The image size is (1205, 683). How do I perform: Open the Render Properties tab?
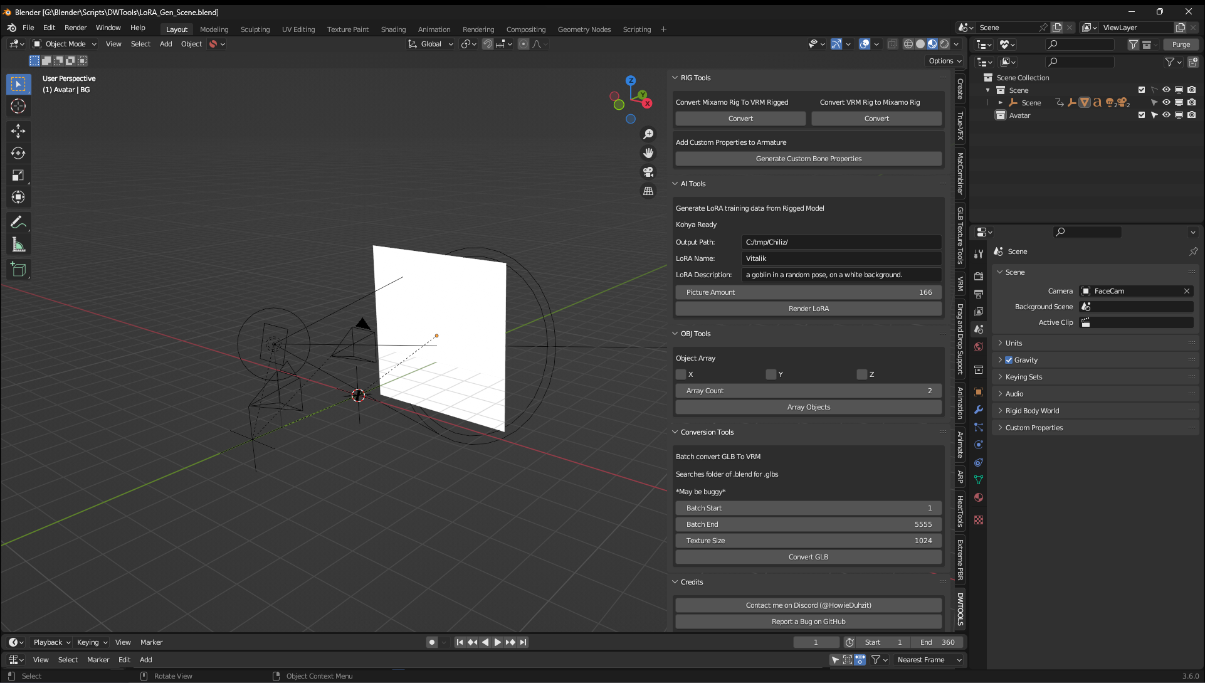click(978, 275)
